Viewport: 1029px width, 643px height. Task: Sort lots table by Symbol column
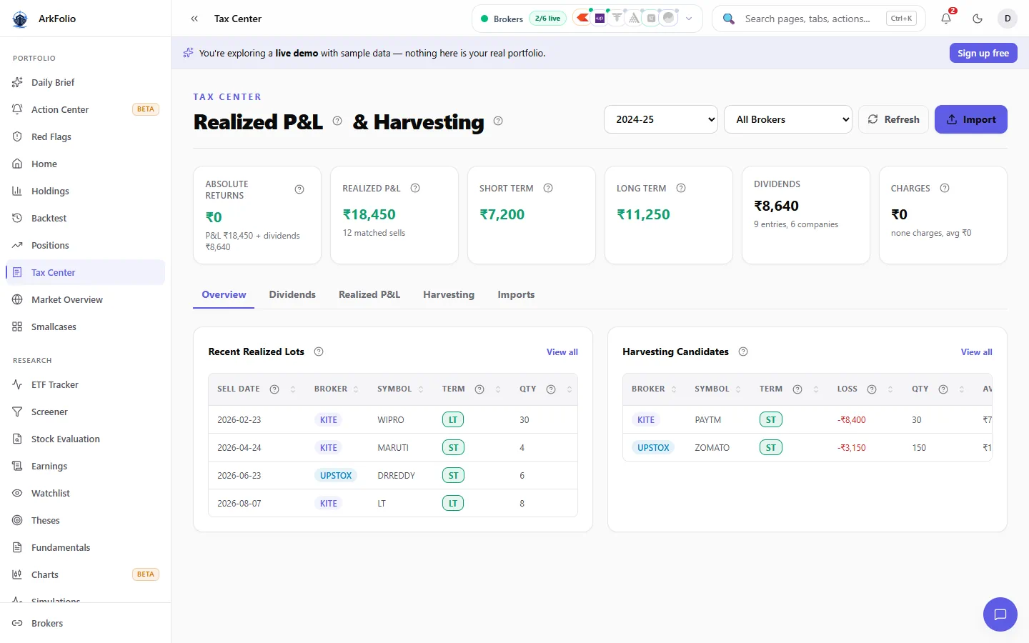coord(421,389)
